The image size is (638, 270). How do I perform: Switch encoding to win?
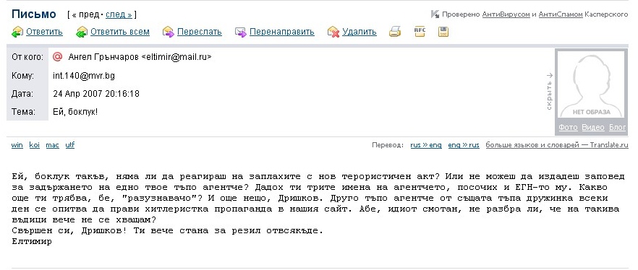17,145
